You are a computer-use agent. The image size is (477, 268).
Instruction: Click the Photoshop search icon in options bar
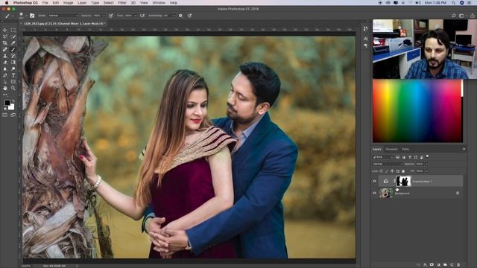(x=454, y=16)
